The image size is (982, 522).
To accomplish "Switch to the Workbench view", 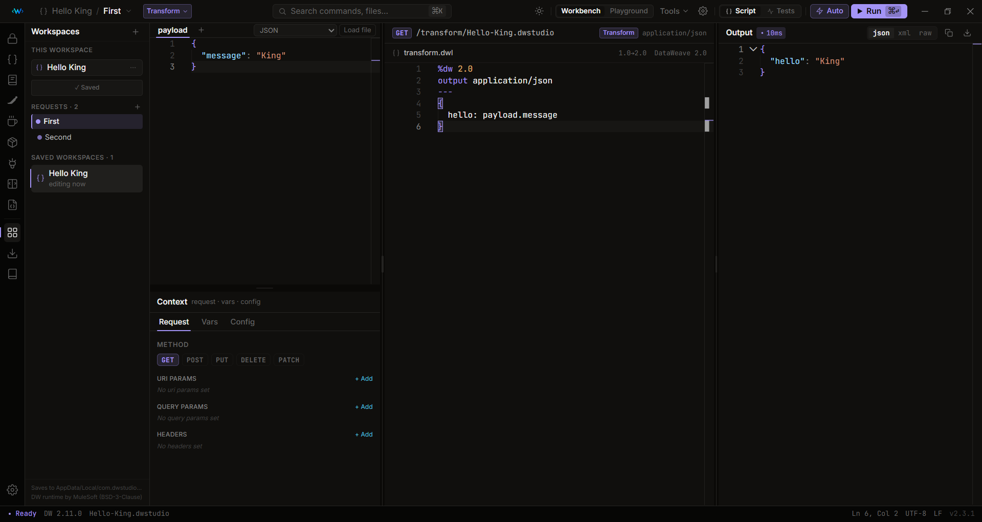I will tap(581, 11).
